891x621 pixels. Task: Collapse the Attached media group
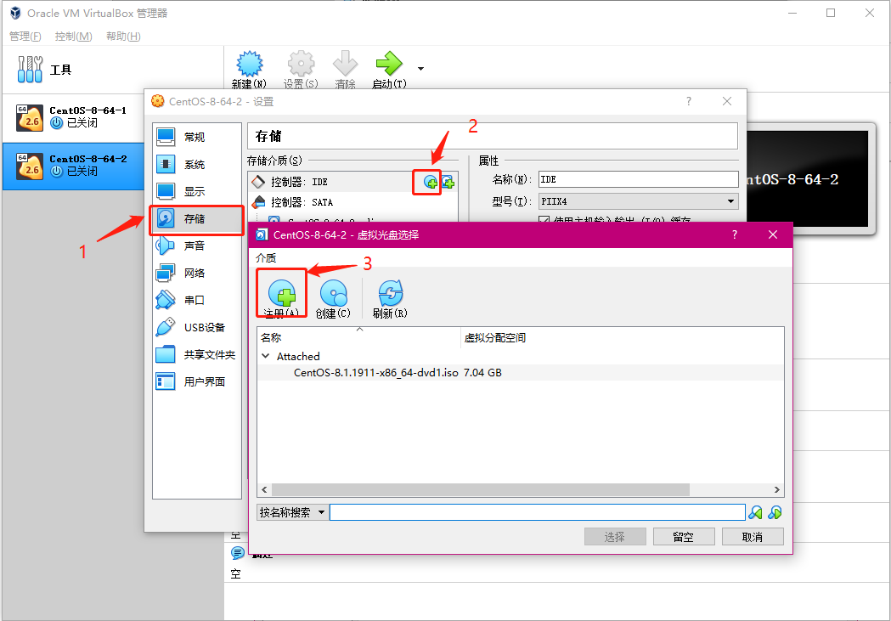tap(267, 356)
